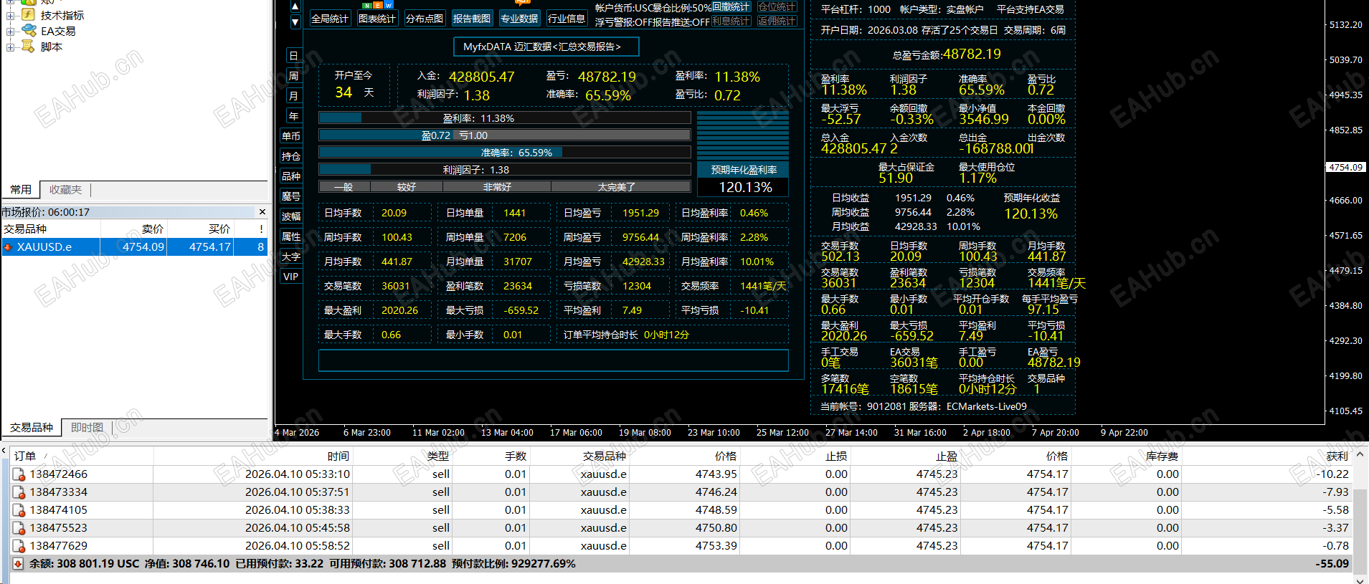Toggle the 报告截图 button
The width and height of the screenshot is (1369, 584).
[472, 19]
